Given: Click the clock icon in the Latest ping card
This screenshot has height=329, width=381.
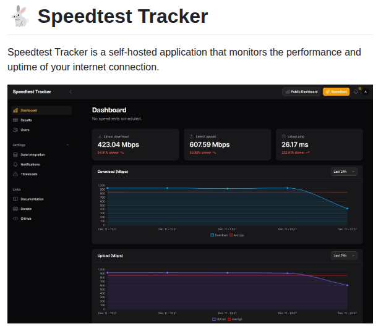Looking at the screenshot, I should 283,136.
